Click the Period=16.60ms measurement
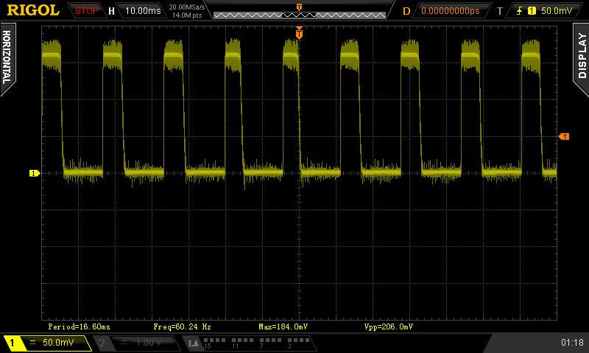Viewport: 589px width, 353px height. click(x=80, y=327)
